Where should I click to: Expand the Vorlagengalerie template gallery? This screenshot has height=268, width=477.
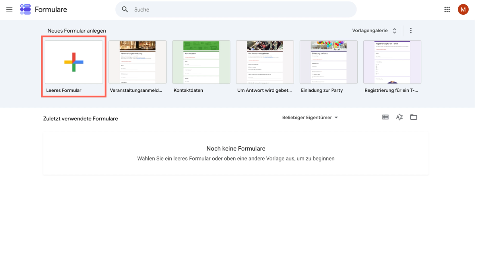click(374, 31)
